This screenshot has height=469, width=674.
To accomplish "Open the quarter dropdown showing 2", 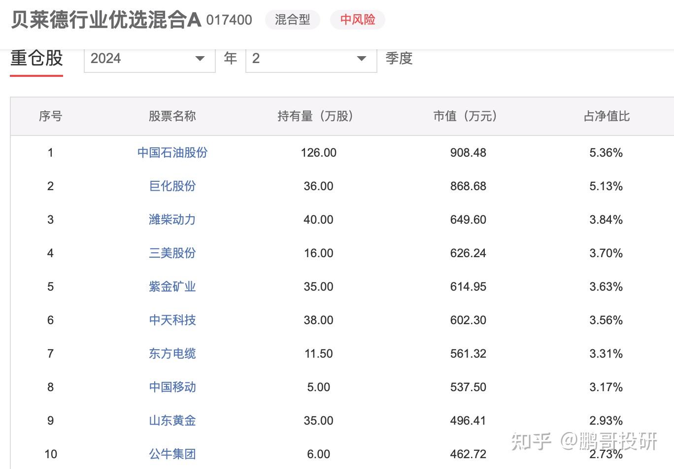I will pyautogui.click(x=311, y=59).
